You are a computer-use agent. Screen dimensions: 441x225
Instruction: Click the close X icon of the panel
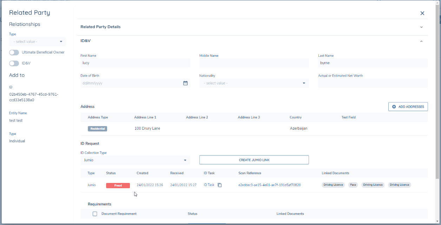422,13
